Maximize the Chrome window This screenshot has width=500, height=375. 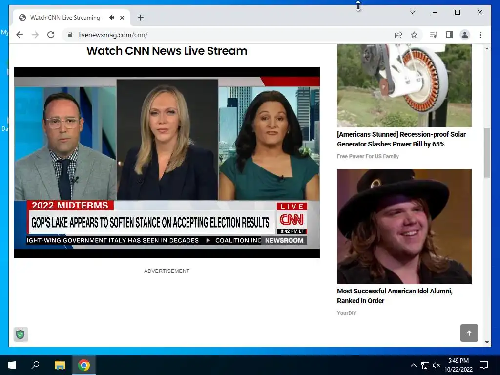tap(457, 12)
